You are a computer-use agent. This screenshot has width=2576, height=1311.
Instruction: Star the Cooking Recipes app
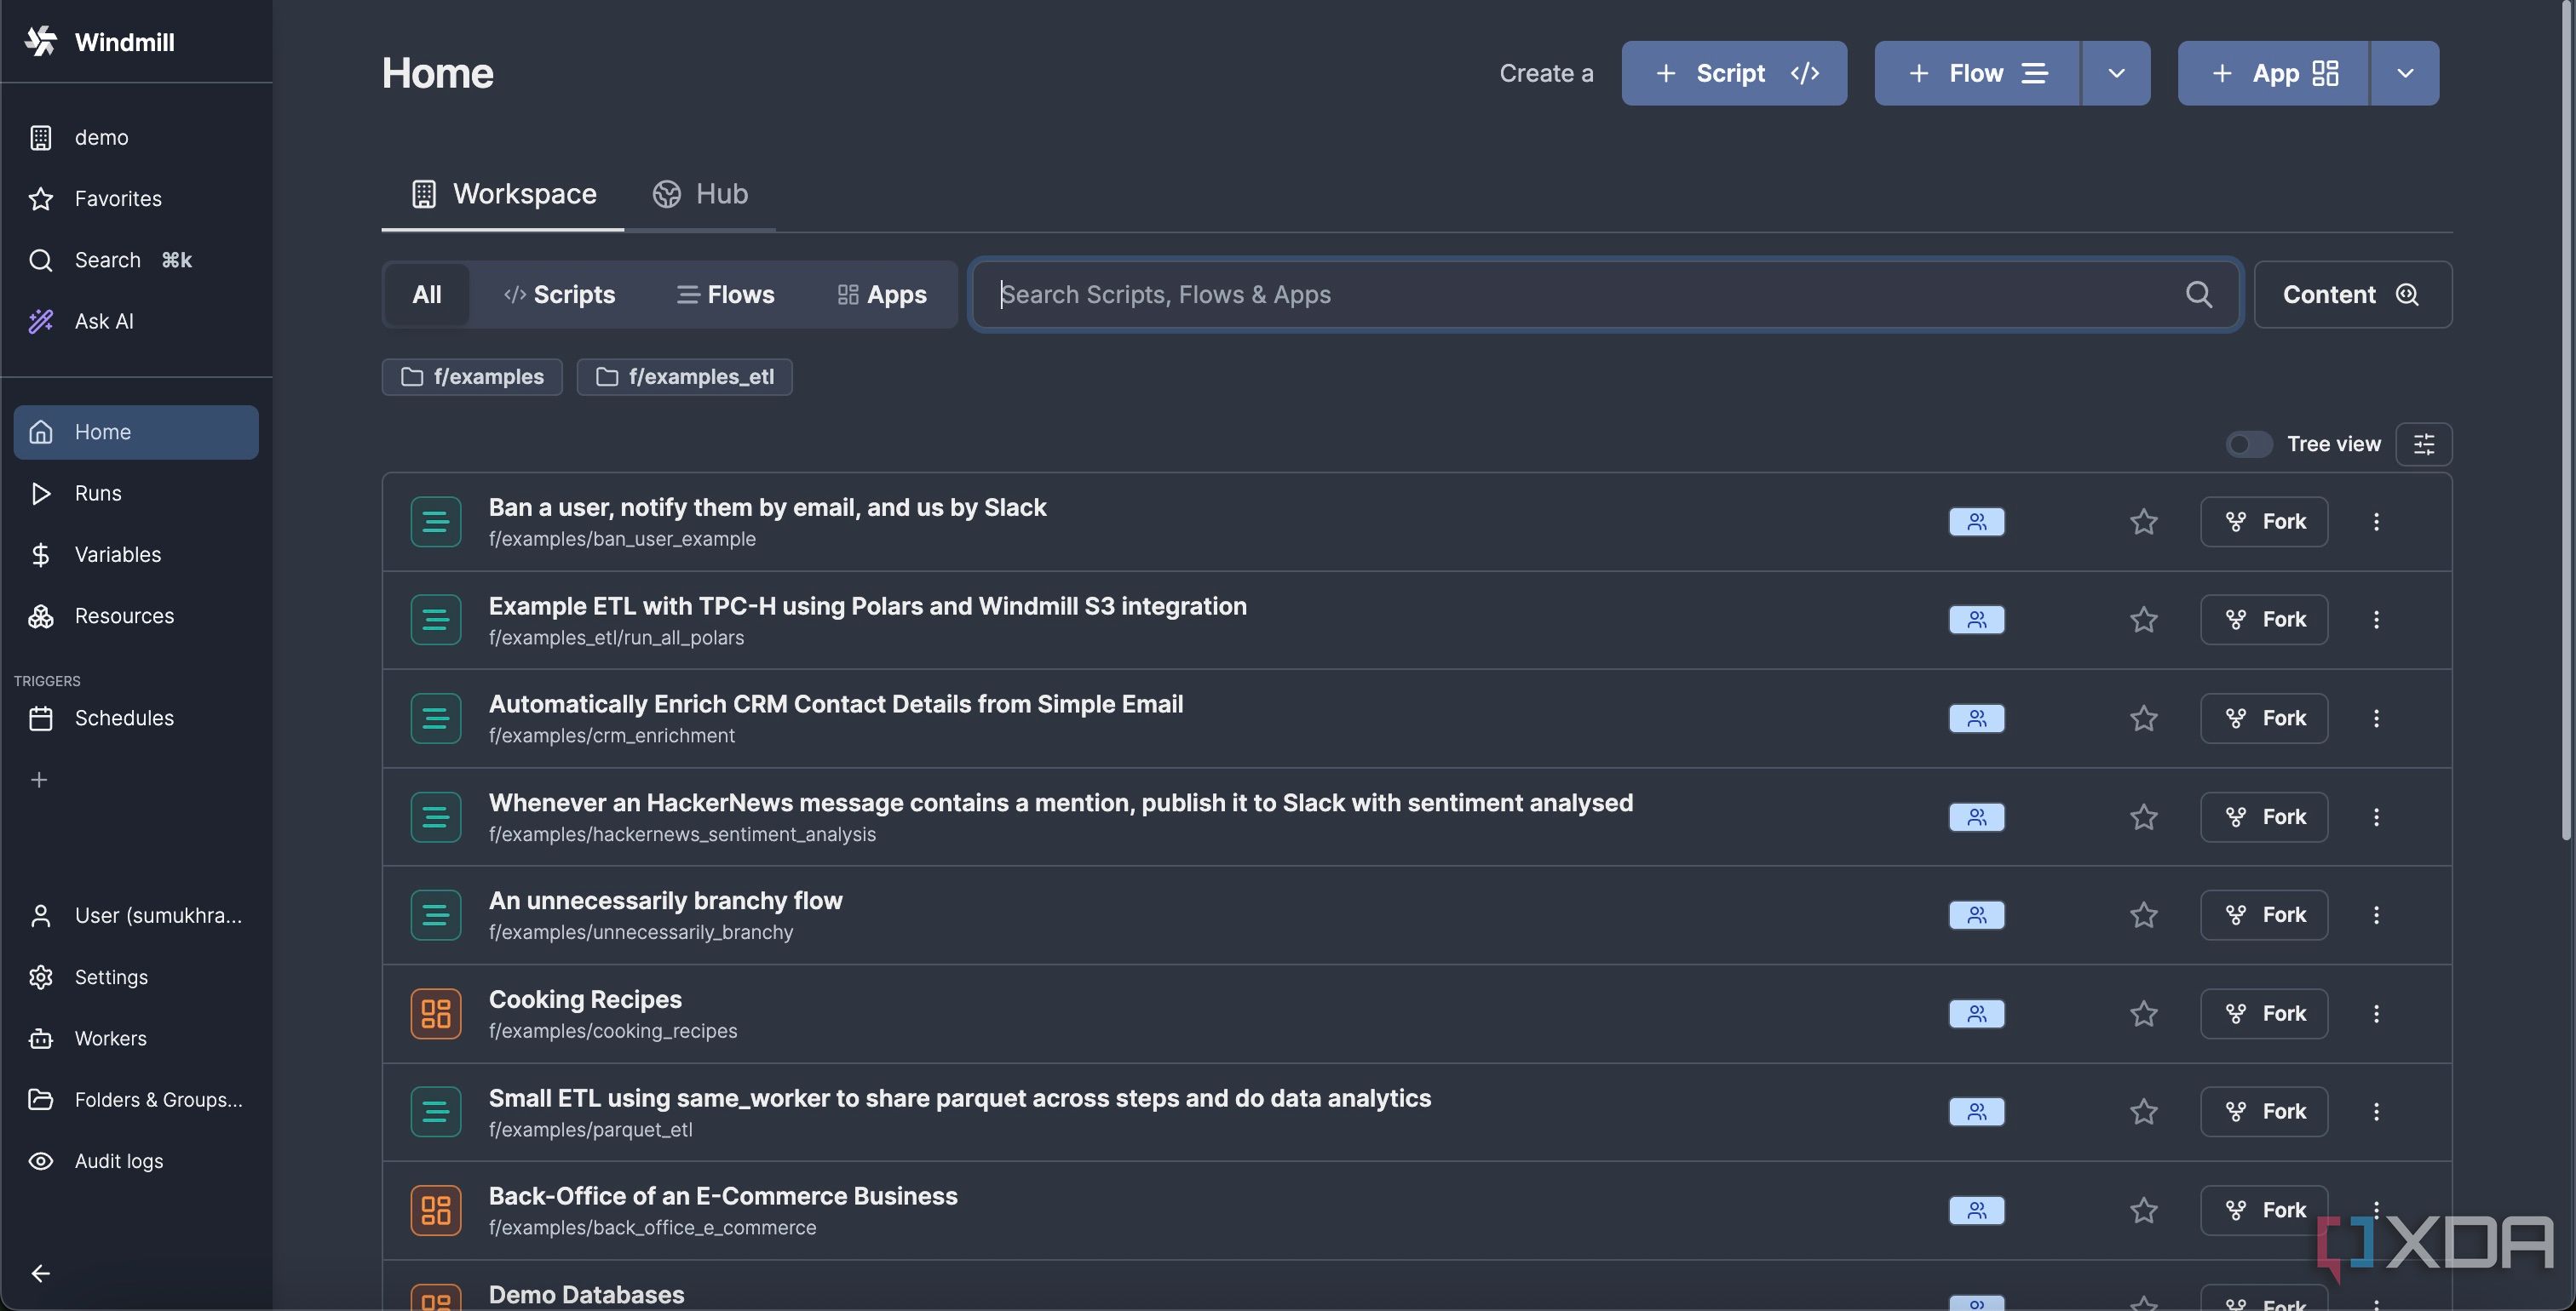(2143, 1013)
